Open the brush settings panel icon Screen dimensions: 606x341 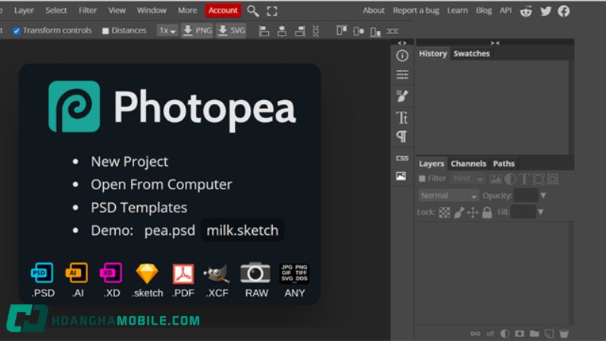coord(402,96)
